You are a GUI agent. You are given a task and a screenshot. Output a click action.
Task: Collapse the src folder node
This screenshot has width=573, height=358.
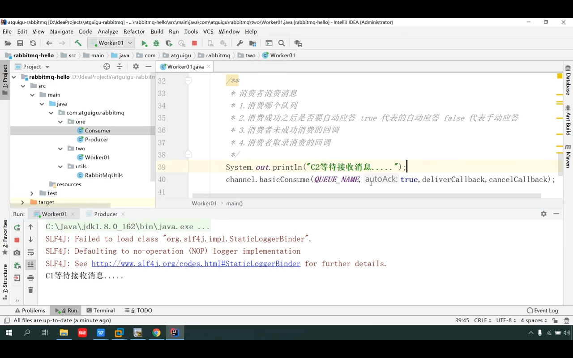click(23, 86)
